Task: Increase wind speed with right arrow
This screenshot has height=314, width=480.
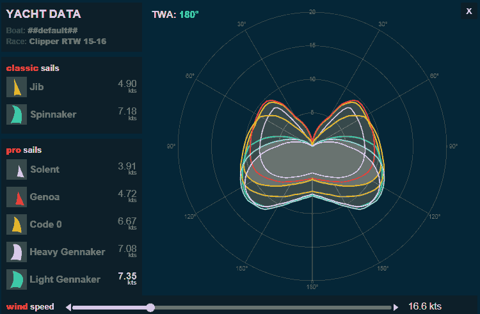Action: click(x=396, y=307)
